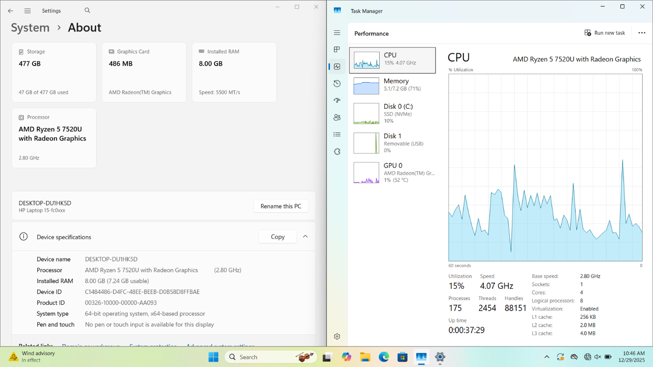
Task: Click System in the Settings breadcrumb
Action: 30,28
